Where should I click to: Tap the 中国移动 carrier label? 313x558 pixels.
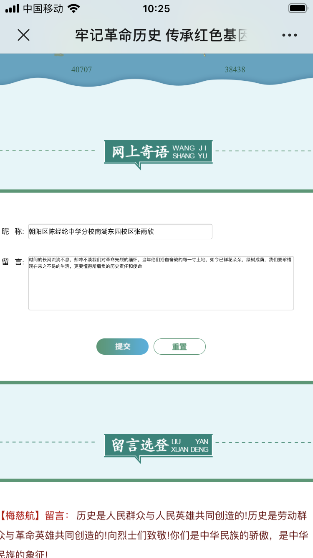43,9
